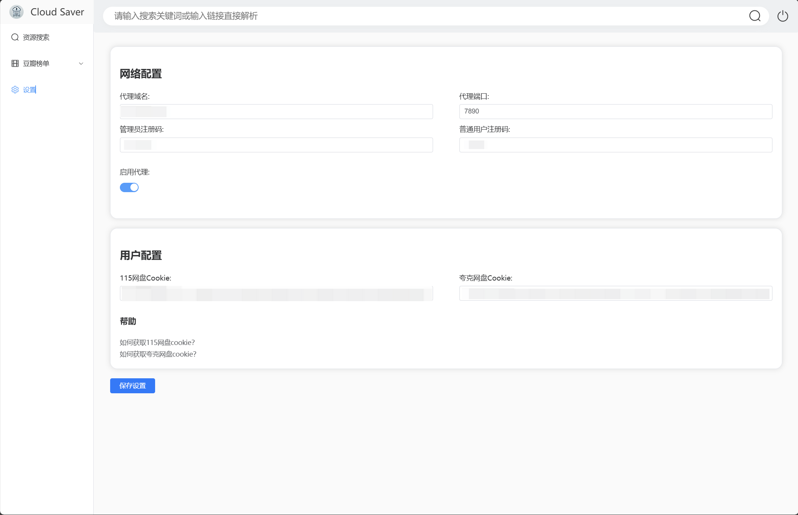Click the 豆瓣榜单 grid icon
Image resolution: width=798 pixels, height=515 pixels.
point(15,63)
